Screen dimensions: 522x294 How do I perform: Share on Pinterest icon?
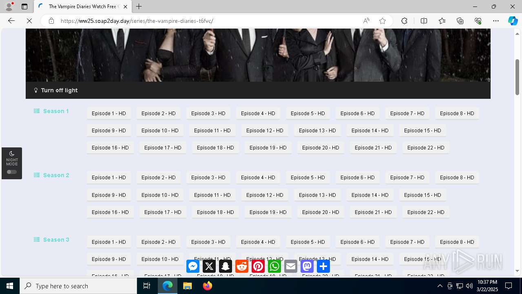[258, 267]
